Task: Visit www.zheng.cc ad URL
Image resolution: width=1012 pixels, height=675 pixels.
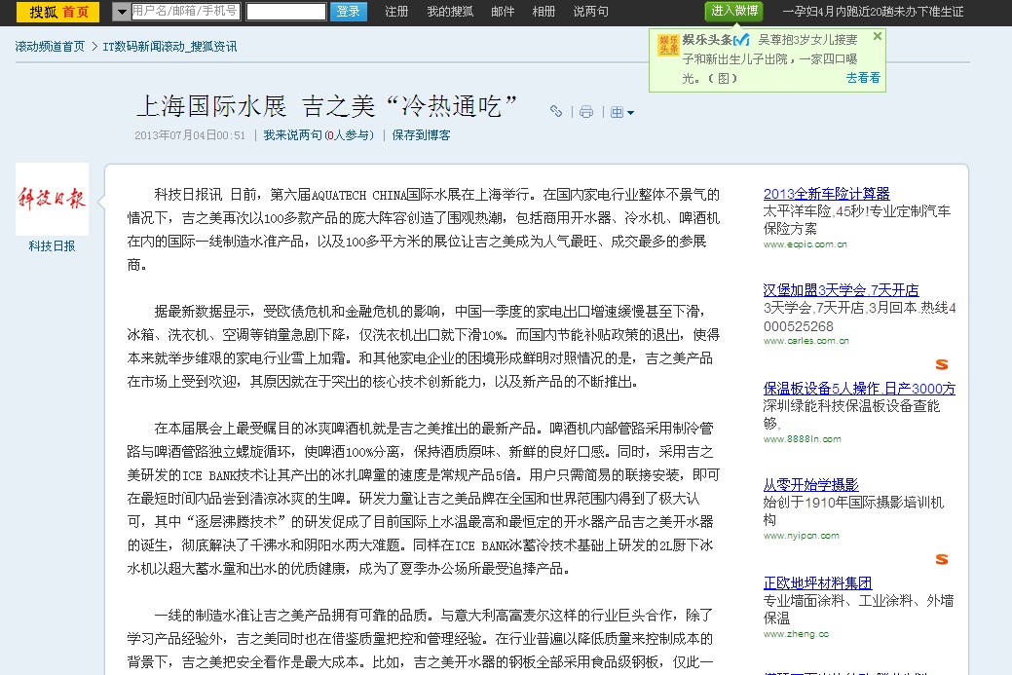Action: pos(796,634)
